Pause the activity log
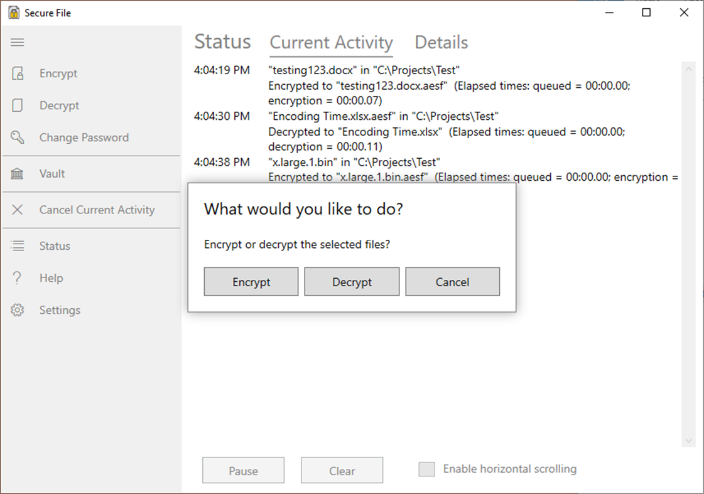 coord(243,470)
